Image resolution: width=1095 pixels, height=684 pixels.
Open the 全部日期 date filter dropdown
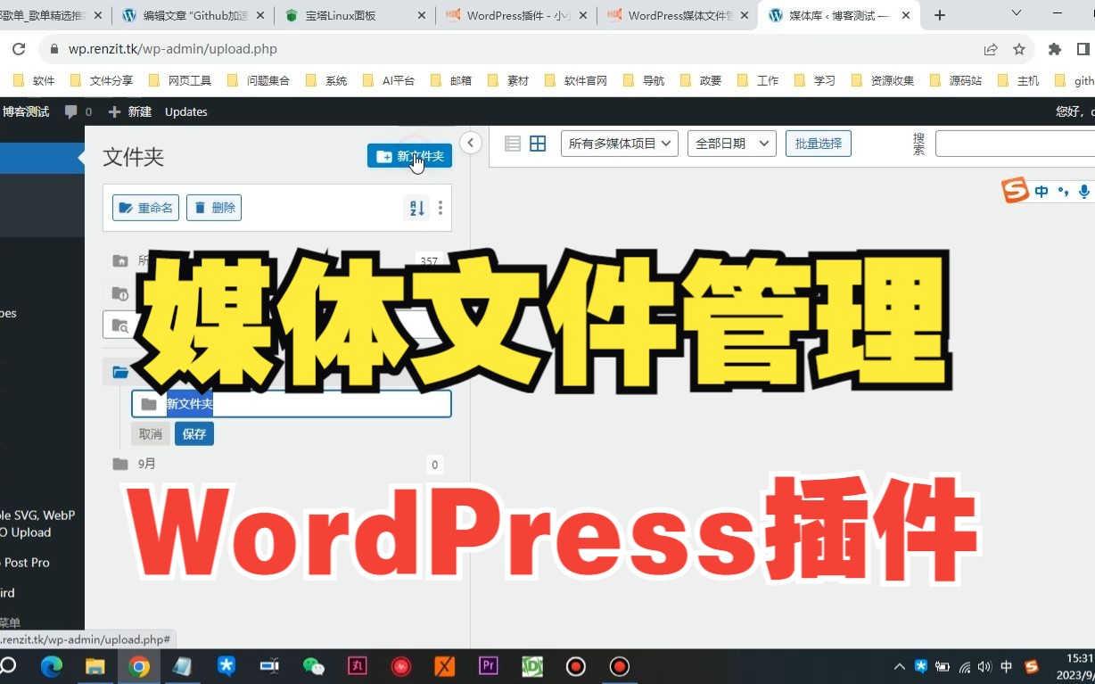[x=731, y=144]
